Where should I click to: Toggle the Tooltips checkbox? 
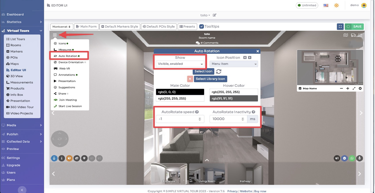coord(202,26)
